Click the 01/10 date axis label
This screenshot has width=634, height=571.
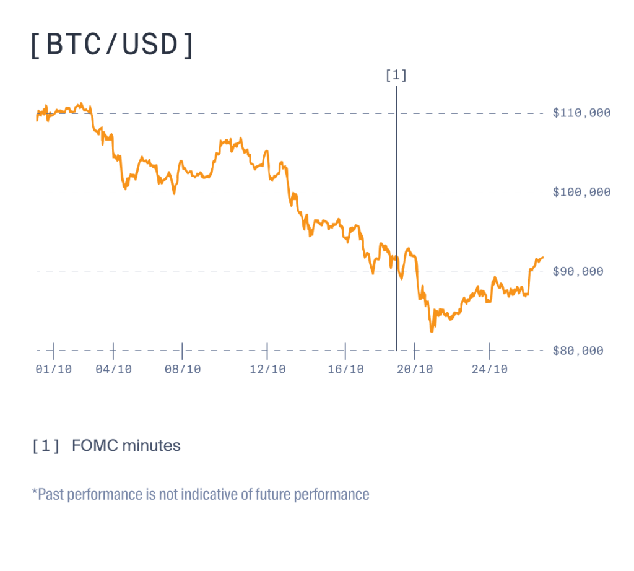click(54, 369)
